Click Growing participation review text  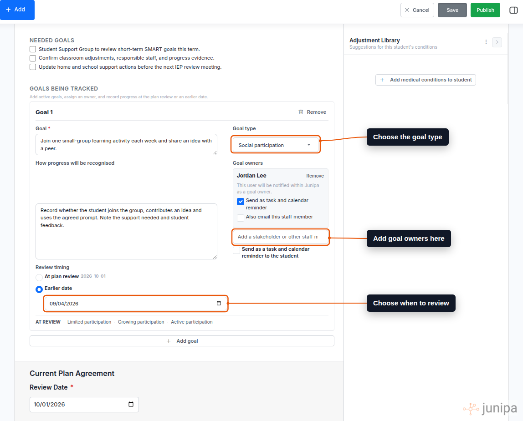point(141,322)
